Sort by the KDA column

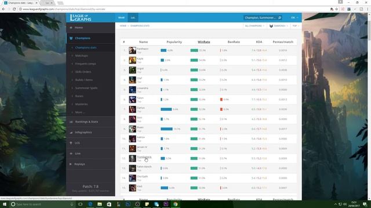click(x=259, y=42)
